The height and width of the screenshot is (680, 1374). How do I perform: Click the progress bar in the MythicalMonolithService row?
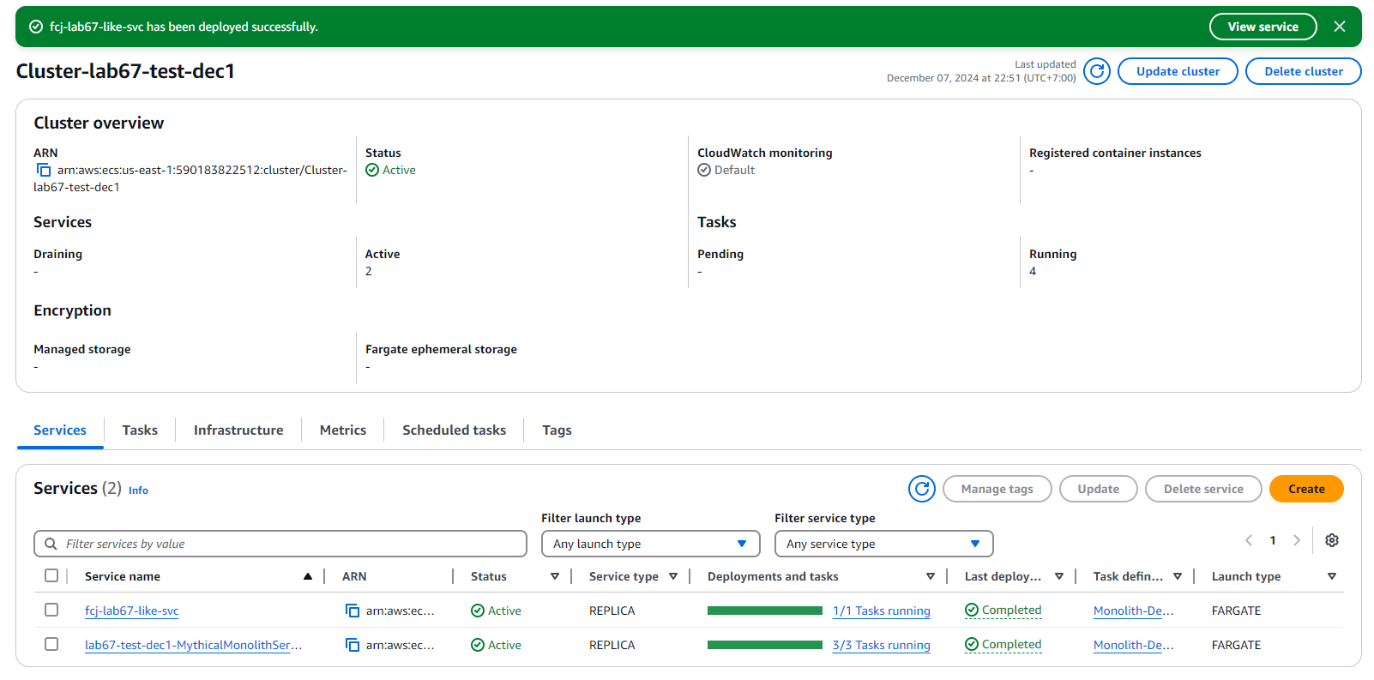[765, 645]
